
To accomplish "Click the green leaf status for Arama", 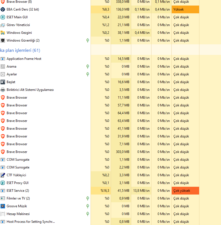I will pyautogui.click(x=88, y=67).
